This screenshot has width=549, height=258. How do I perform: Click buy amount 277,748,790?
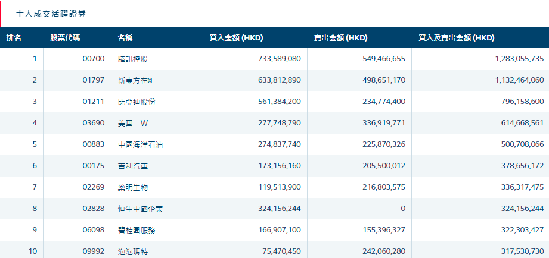click(x=280, y=123)
